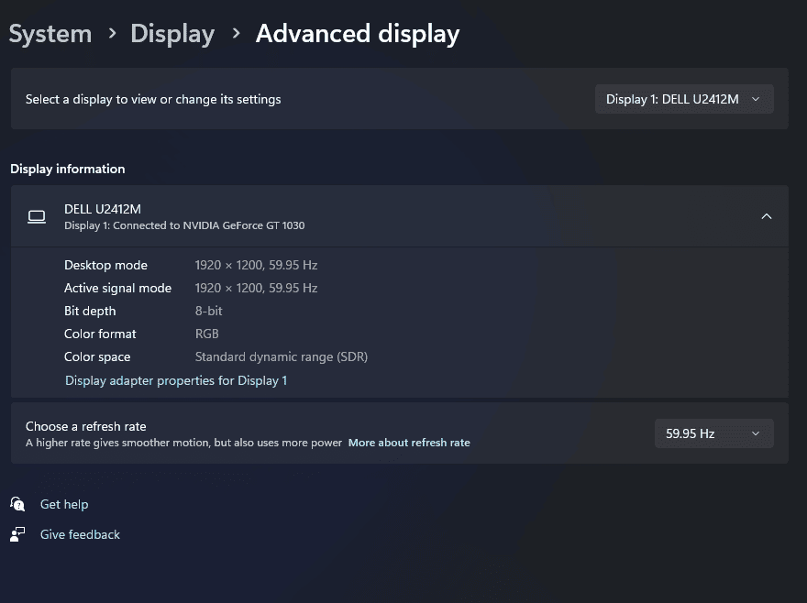Image resolution: width=807 pixels, height=603 pixels.
Task: Click the Choose a refresh rate label
Action: click(x=86, y=426)
